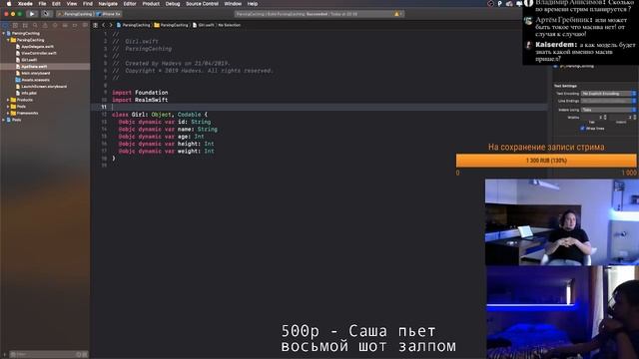Open the Report navigator tab

coord(84,25)
